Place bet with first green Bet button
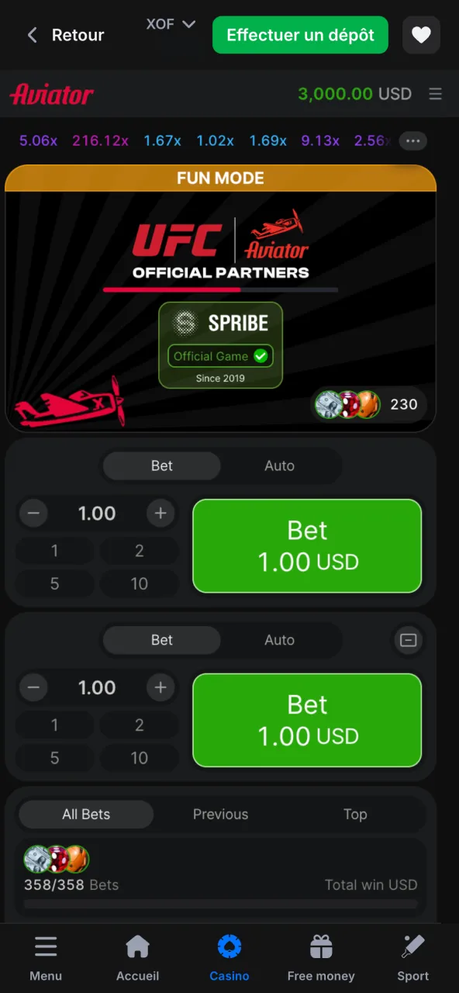 tap(307, 545)
